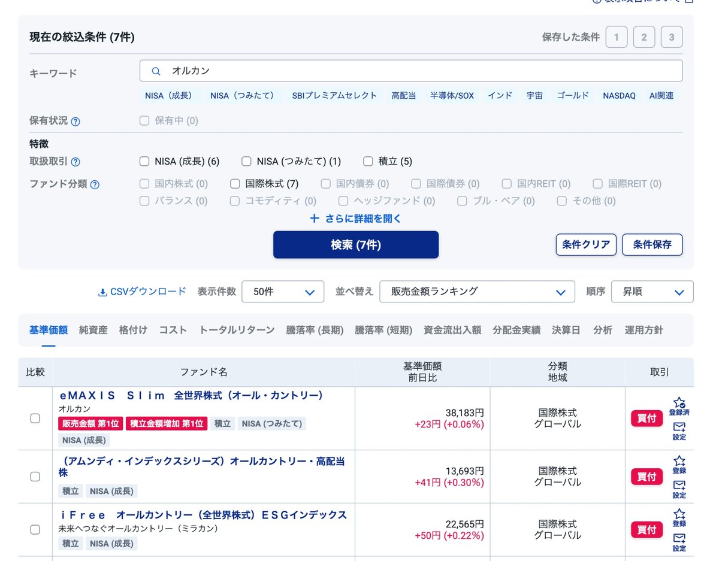Switch to 騰落率 (長期) tab
Screen dimensions: 719x561
point(315,330)
